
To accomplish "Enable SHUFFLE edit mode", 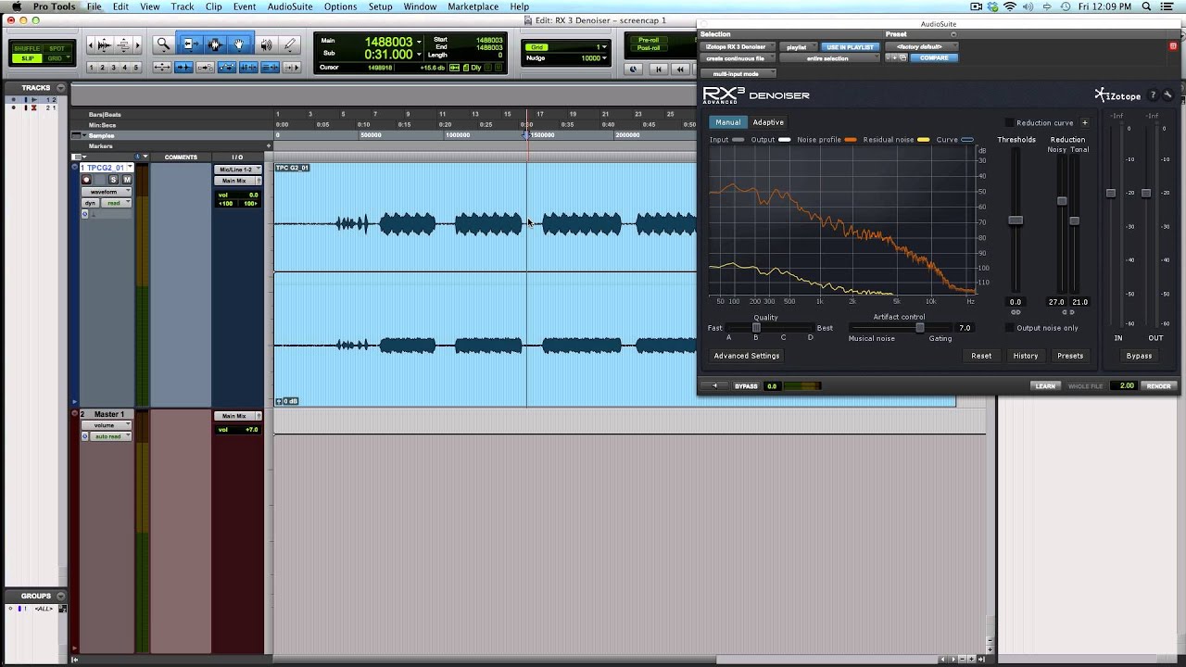I will pos(27,48).
